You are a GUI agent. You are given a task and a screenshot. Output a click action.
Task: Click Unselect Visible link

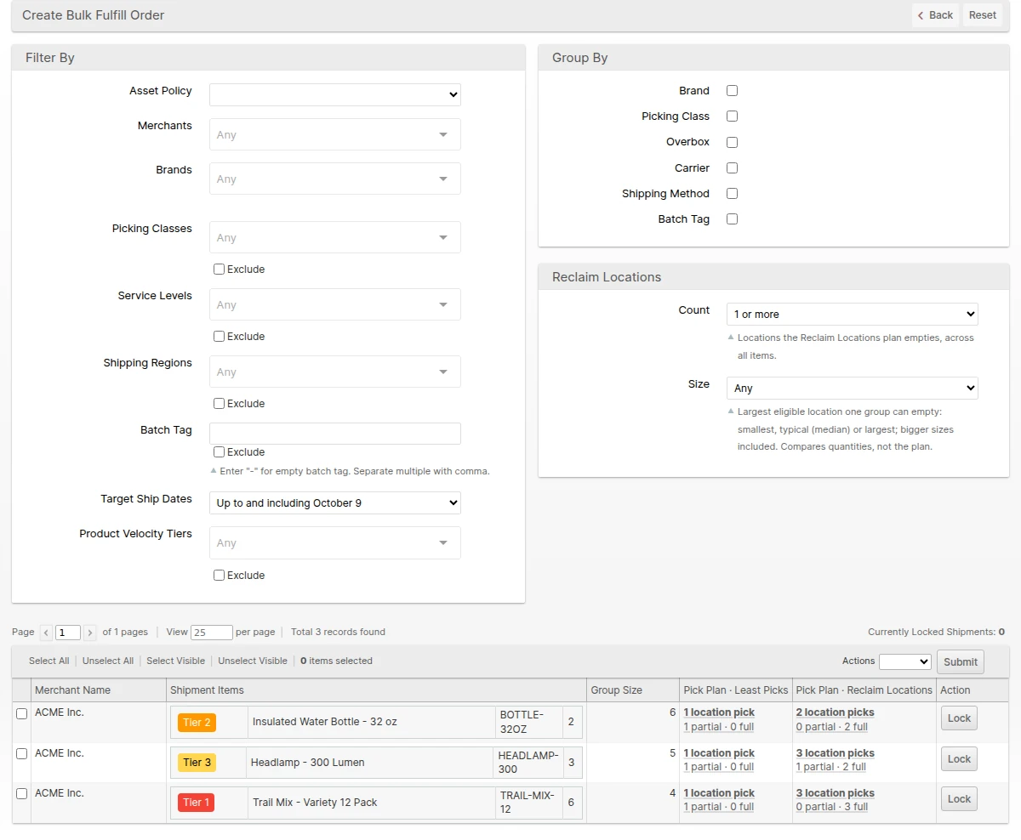253,661
